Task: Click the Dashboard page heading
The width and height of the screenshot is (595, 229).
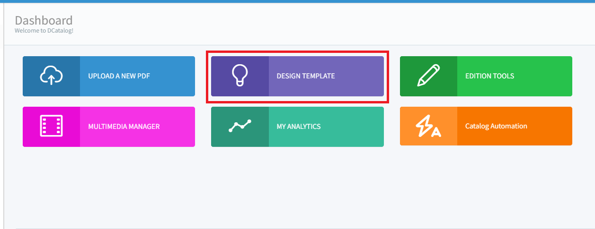Action: point(44,20)
